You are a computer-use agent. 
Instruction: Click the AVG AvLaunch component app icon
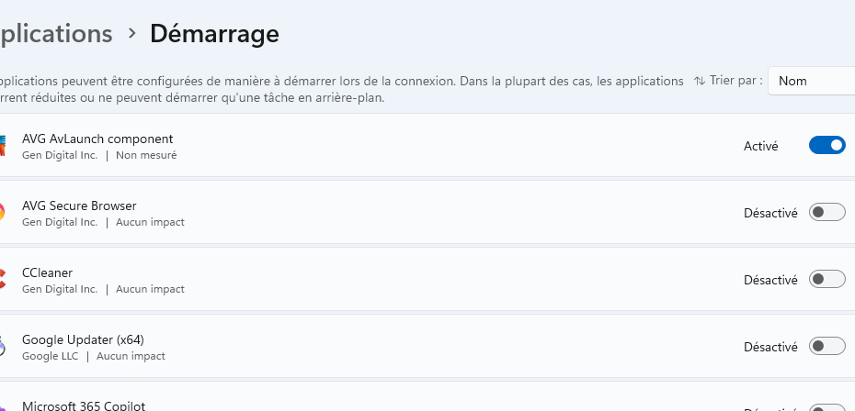(x=3, y=146)
